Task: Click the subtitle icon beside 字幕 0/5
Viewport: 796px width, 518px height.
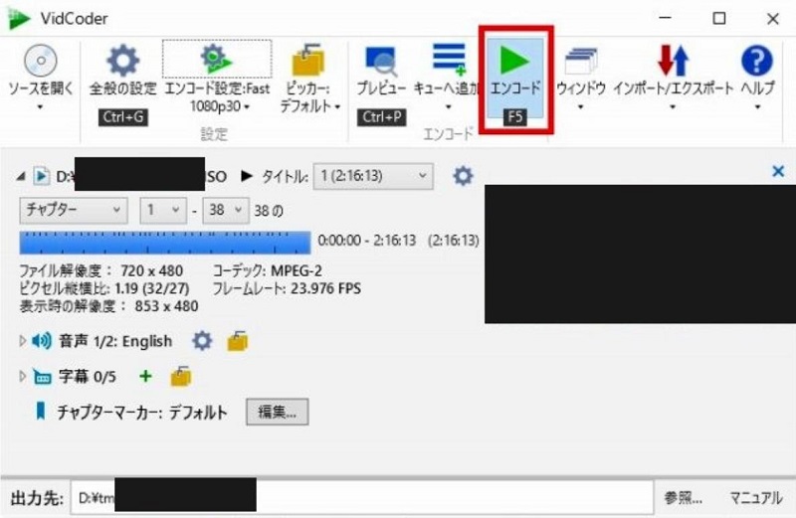Action: click(x=42, y=377)
